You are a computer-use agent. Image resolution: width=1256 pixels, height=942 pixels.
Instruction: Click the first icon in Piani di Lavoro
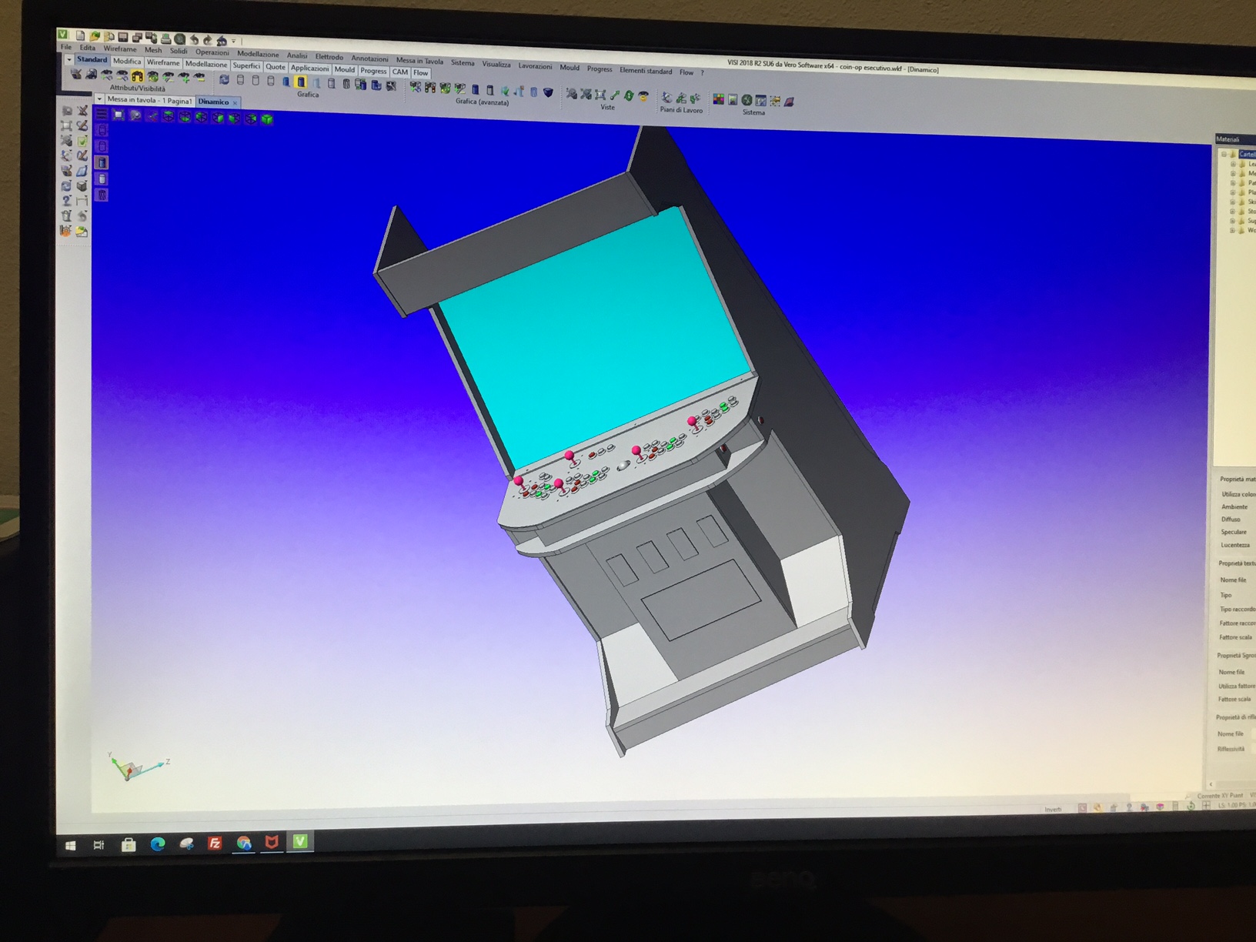pos(666,98)
